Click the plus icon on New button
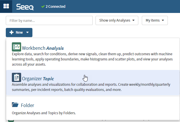180x122 pixels. point(12,33)
